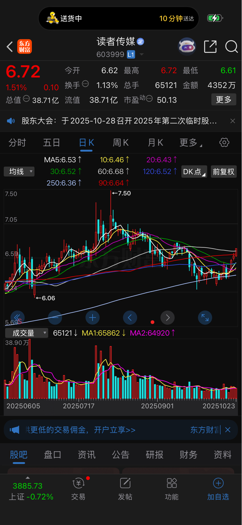Tap the back arrow icon
The height and width of the screenshot is (525, 242).
pyautogui.click(x=10, y=47)
